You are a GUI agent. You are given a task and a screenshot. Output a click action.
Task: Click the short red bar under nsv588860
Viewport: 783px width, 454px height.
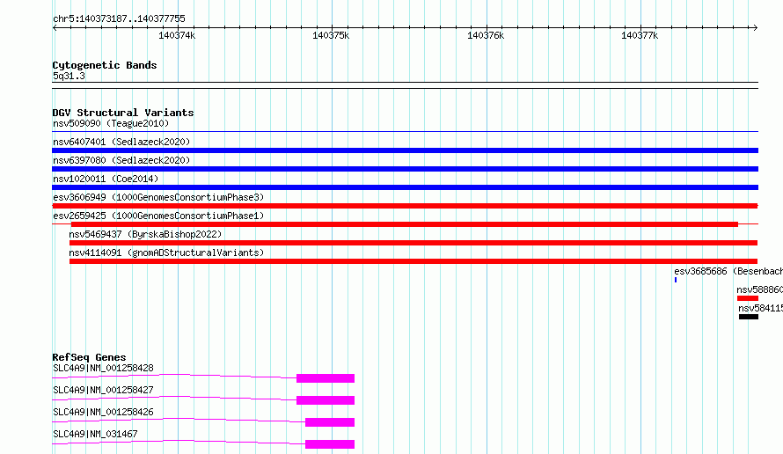click(748, 298)
